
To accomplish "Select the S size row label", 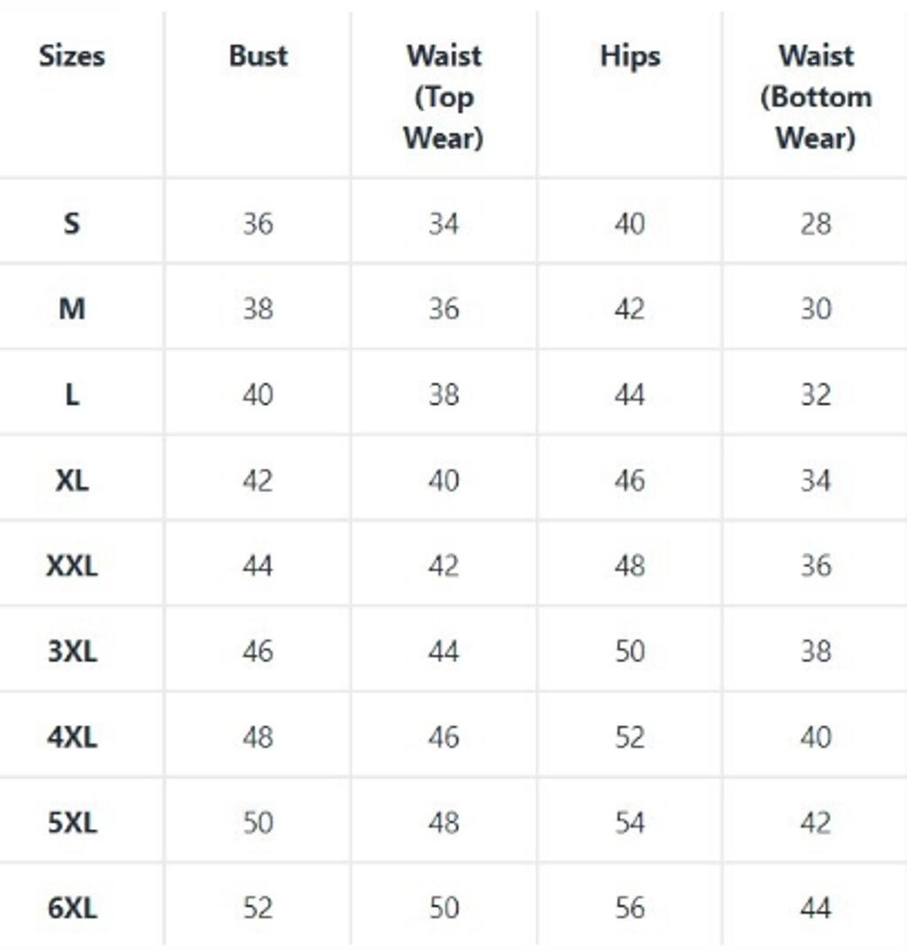I will click(72, 223).
